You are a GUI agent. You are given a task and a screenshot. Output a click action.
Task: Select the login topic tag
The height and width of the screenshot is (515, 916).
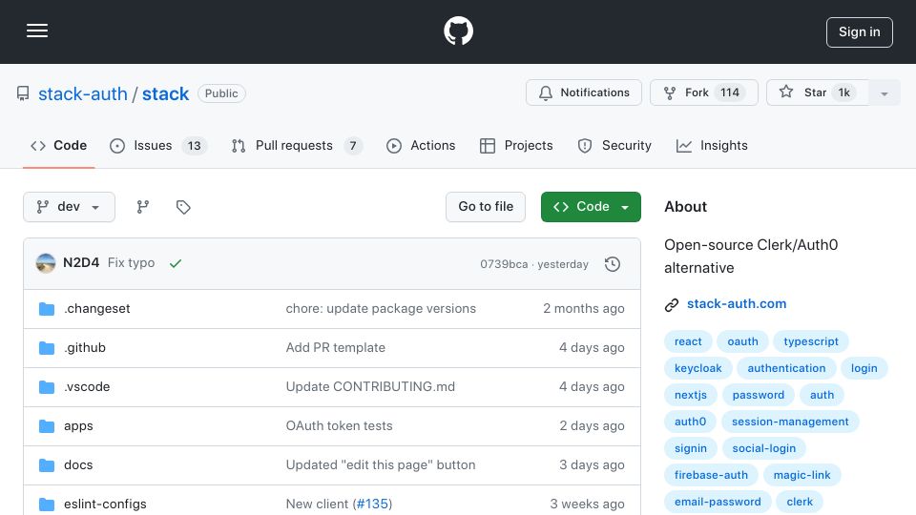coord(864,368)
